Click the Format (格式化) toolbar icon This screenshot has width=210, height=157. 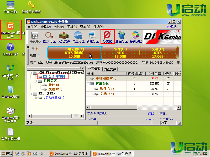[107, 37]
